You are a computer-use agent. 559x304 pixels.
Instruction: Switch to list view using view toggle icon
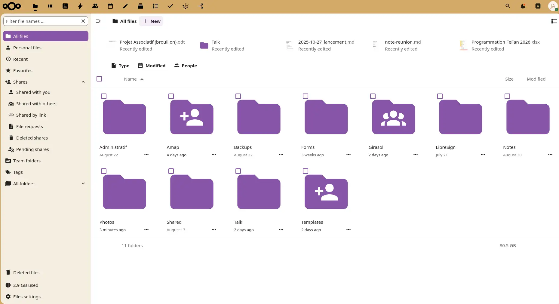tap(554, 21)
